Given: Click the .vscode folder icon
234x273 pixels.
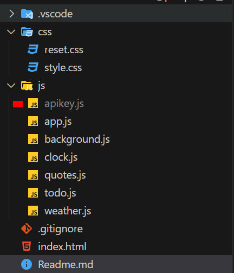Looking at the screenshot, I should click(x=27, y=14).
